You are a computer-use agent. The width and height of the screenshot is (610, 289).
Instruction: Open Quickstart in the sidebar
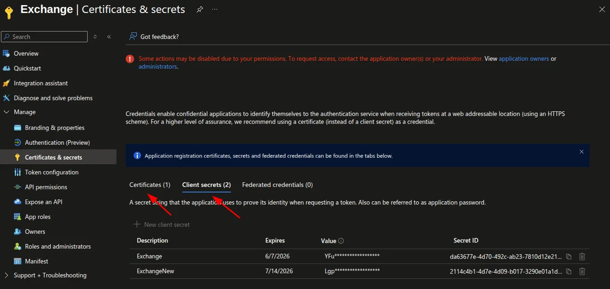point(27,68)
